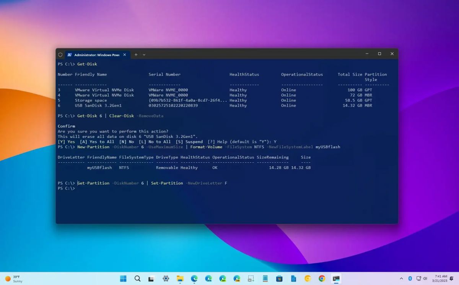The height and width of the screenshot is (285, 459).
Task: Open the Start menu
Action: [x=123, y=279]
